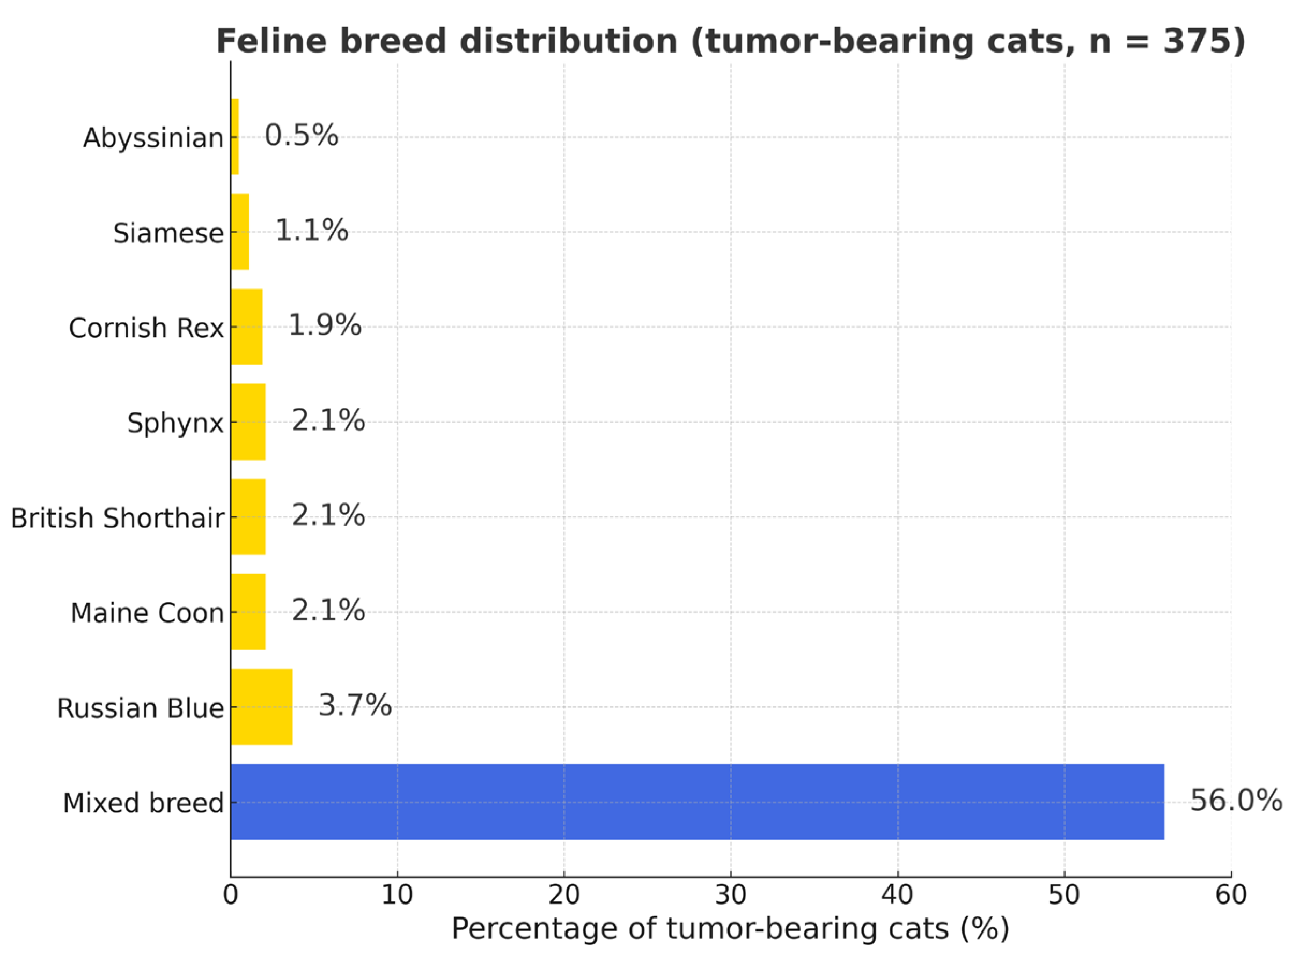This screenshot has width=1299, height=962.
Task: Select the yellow Sphynx bar
Action: point(248,421)
